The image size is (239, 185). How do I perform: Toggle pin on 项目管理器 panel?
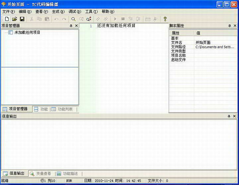tap(71, 26)
